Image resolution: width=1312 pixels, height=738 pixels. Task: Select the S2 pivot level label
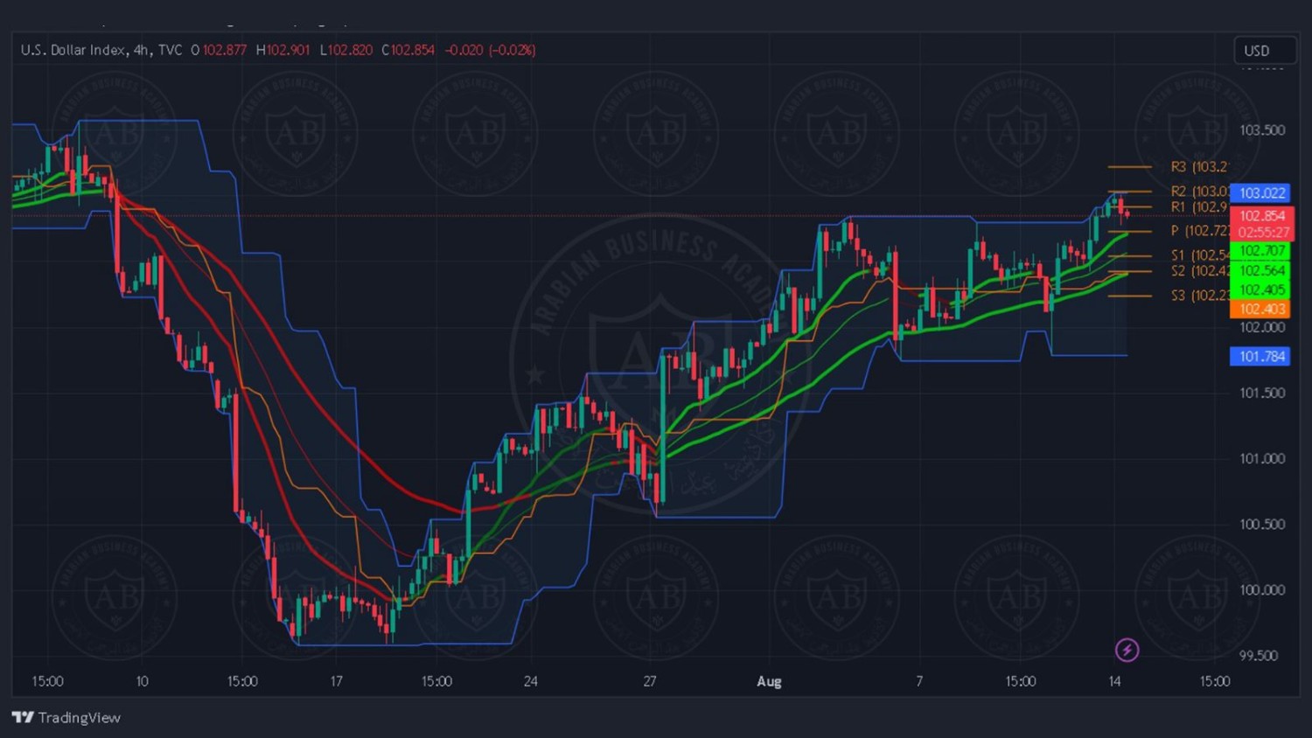point(1199,271)
